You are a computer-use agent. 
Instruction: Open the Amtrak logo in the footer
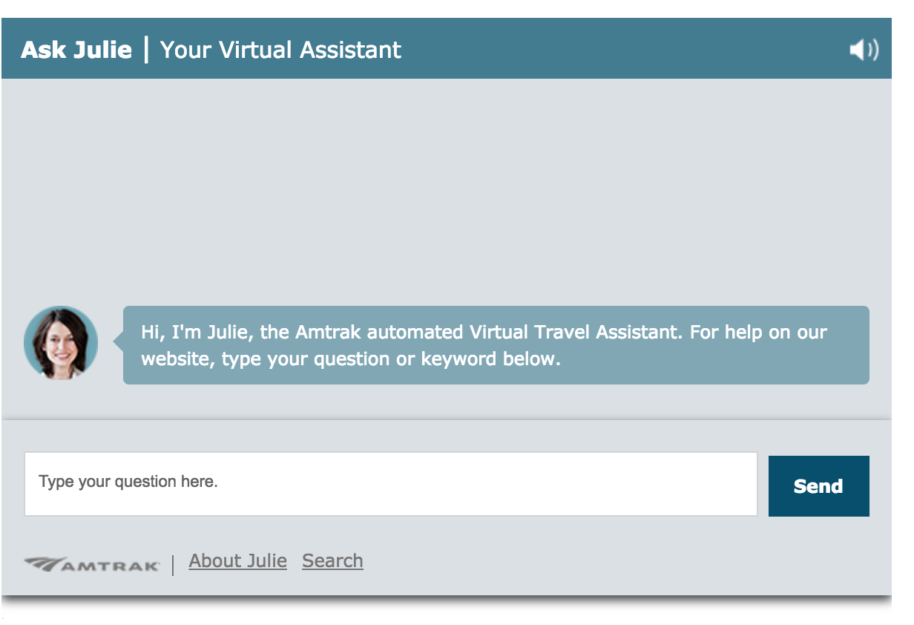pyautogui.click(x=92, y=565)
